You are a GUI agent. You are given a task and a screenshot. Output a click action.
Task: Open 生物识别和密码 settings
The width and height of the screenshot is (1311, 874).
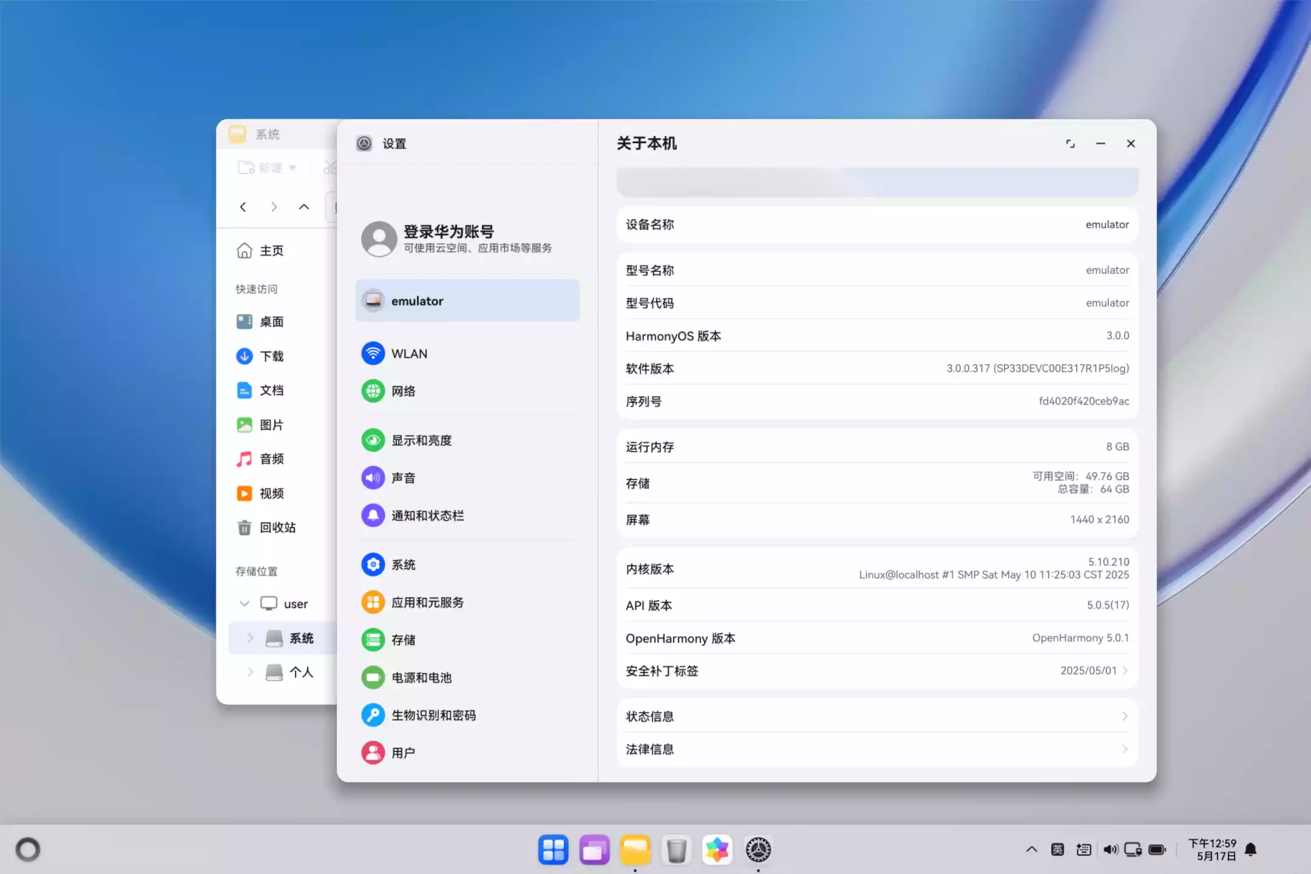(x=467, y=715)
